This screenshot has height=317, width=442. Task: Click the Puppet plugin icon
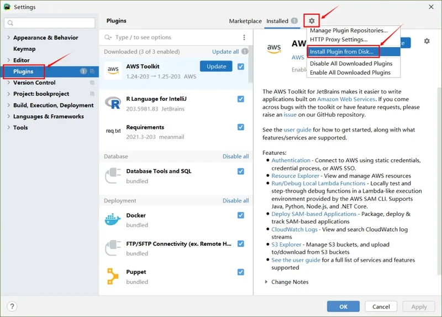click(x=113, y=276)
